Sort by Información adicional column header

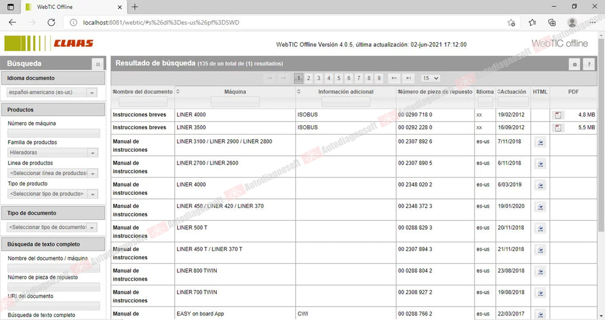346,92
